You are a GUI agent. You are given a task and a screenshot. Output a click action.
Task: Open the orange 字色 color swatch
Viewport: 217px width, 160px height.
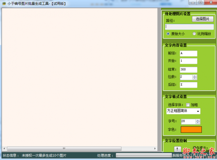click(191, 130)
